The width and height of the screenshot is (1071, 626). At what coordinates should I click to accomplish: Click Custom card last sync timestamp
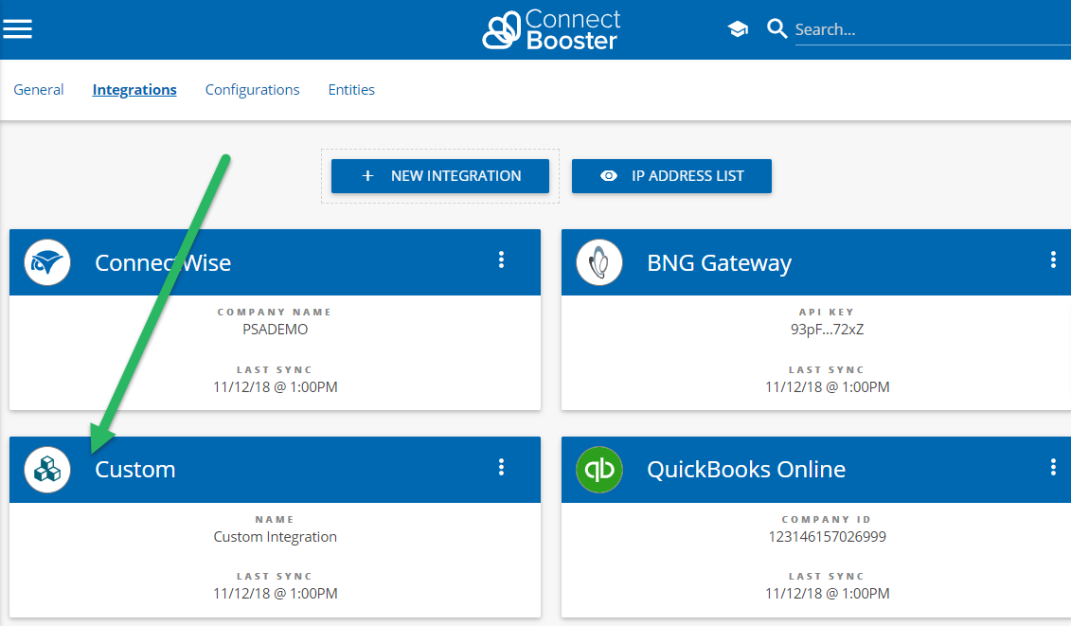pos(276,593)
